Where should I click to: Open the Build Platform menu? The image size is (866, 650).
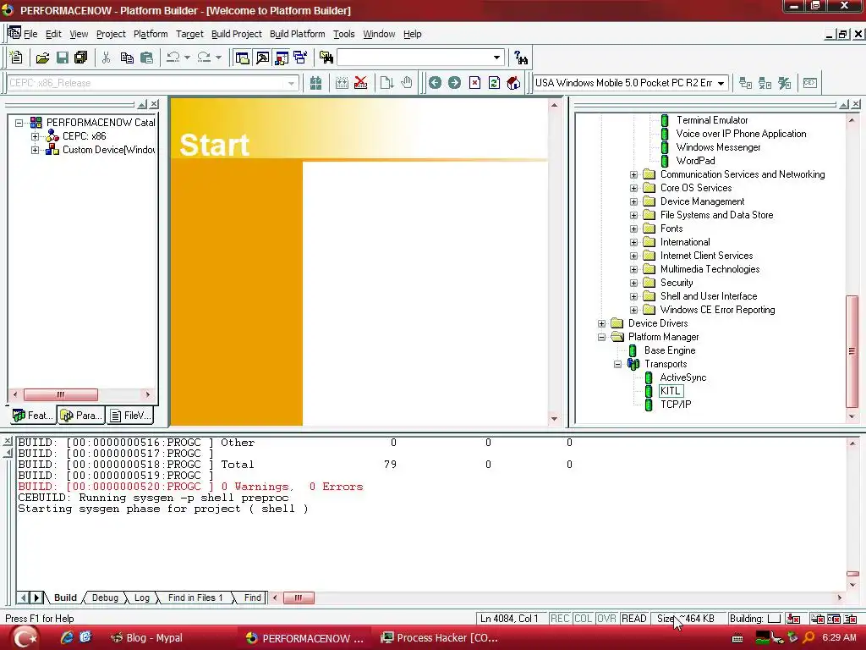(x=297, y=34)
